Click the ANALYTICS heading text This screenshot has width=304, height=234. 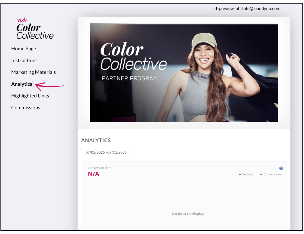tap(96, 140)
